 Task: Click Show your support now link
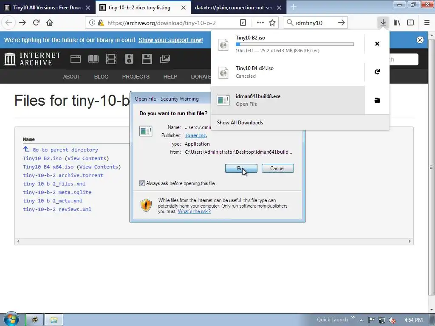[x=171, y=40]
